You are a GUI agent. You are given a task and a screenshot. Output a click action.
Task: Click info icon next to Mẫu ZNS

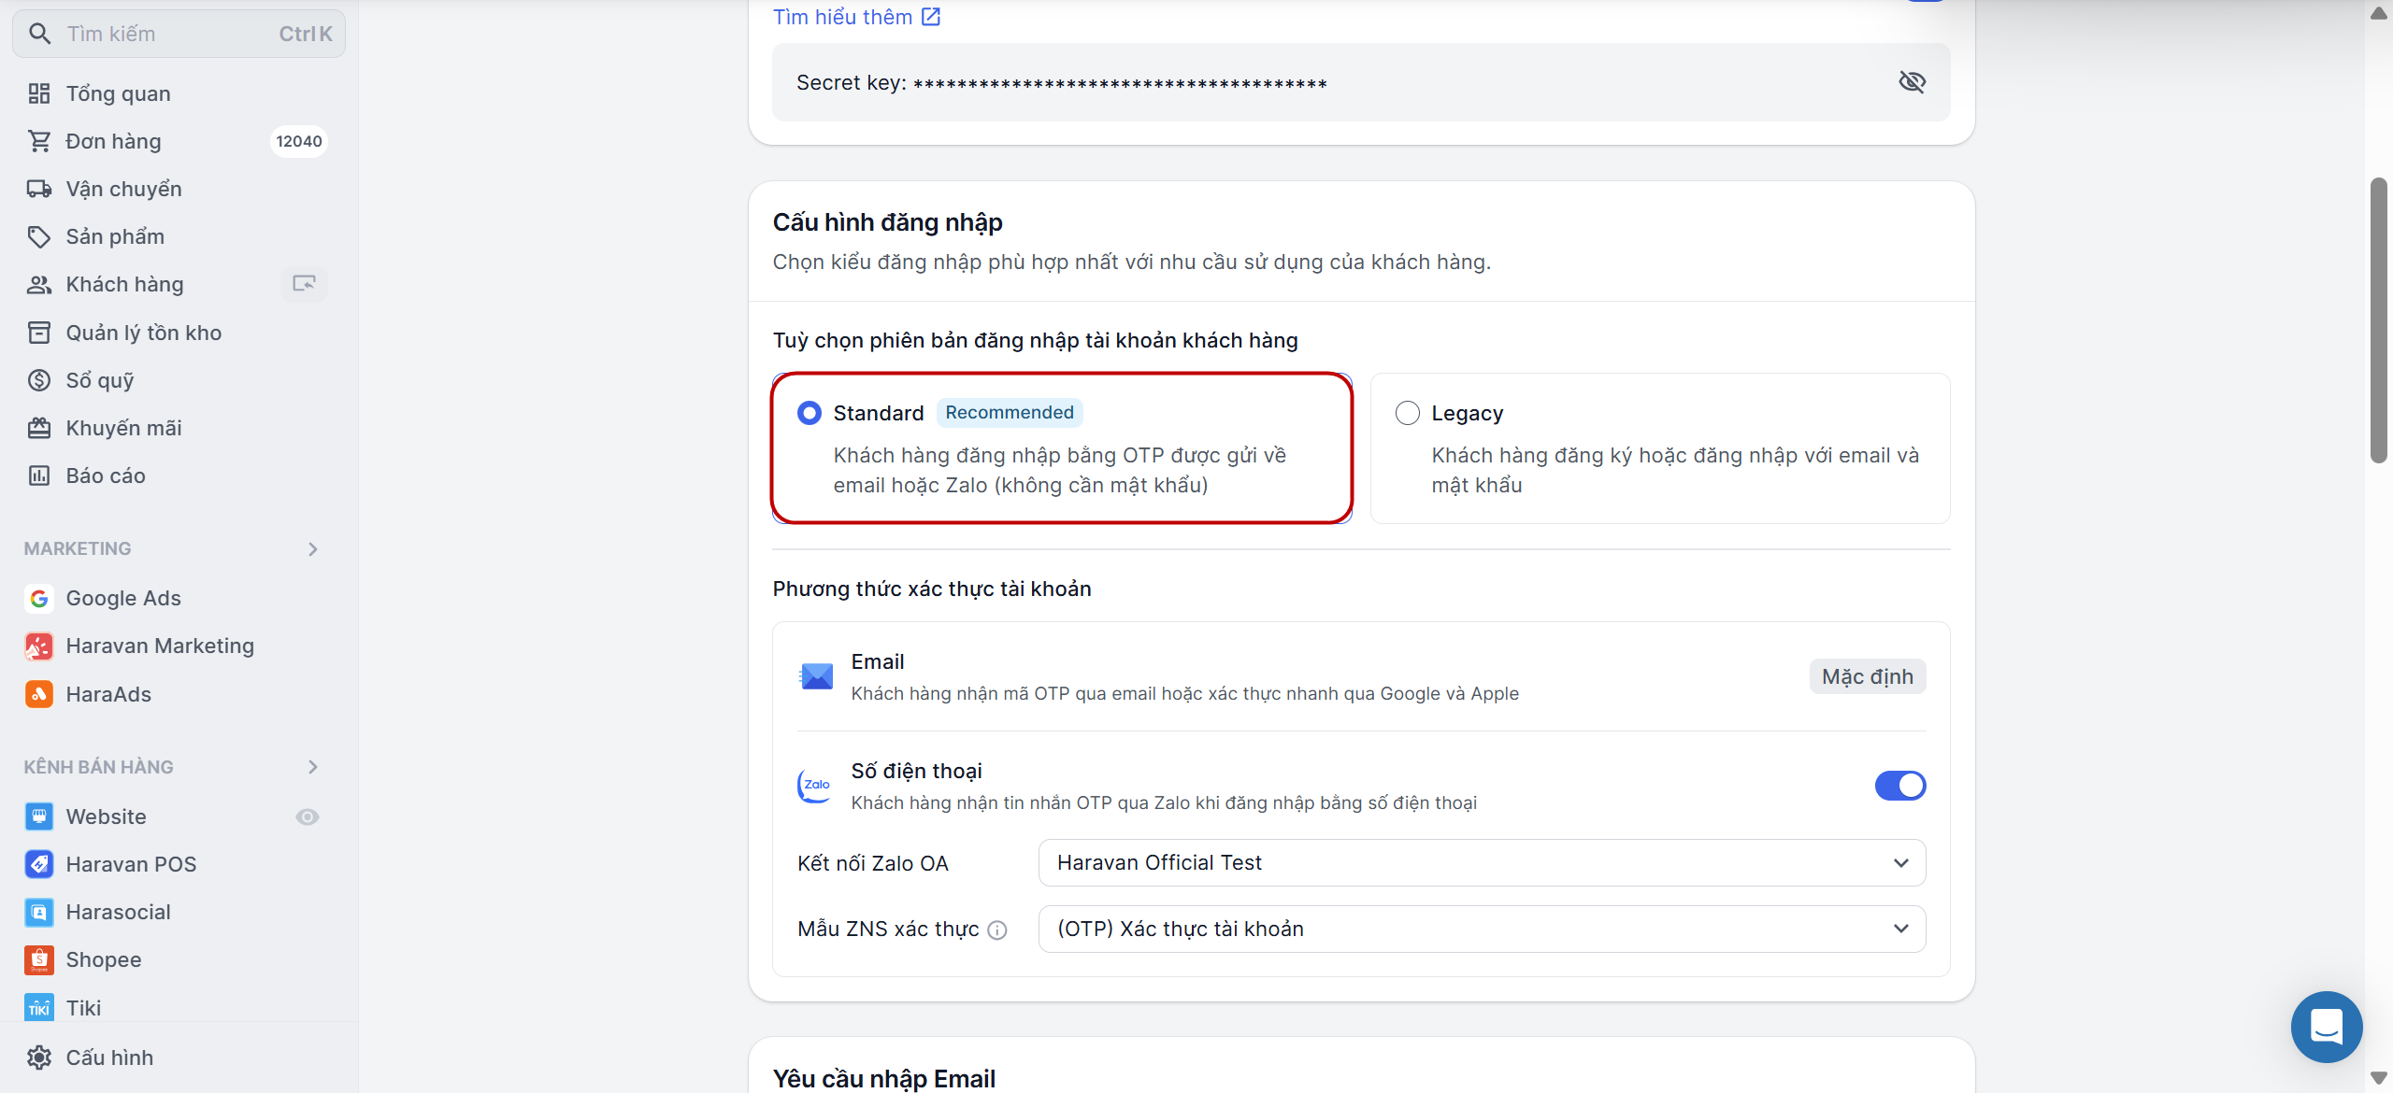(x=997, y=930)
